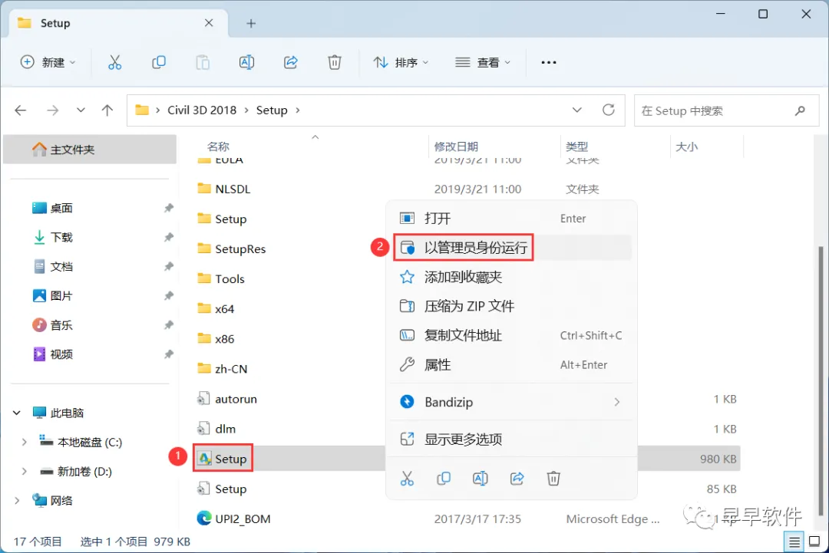This screenshot has height=553, width=829.
Task: Go up one folder level
Action: point(107,110)
